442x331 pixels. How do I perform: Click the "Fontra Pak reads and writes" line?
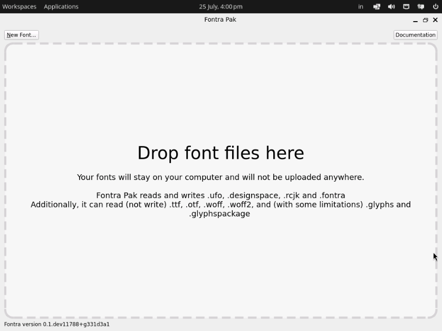coord(220,195)
